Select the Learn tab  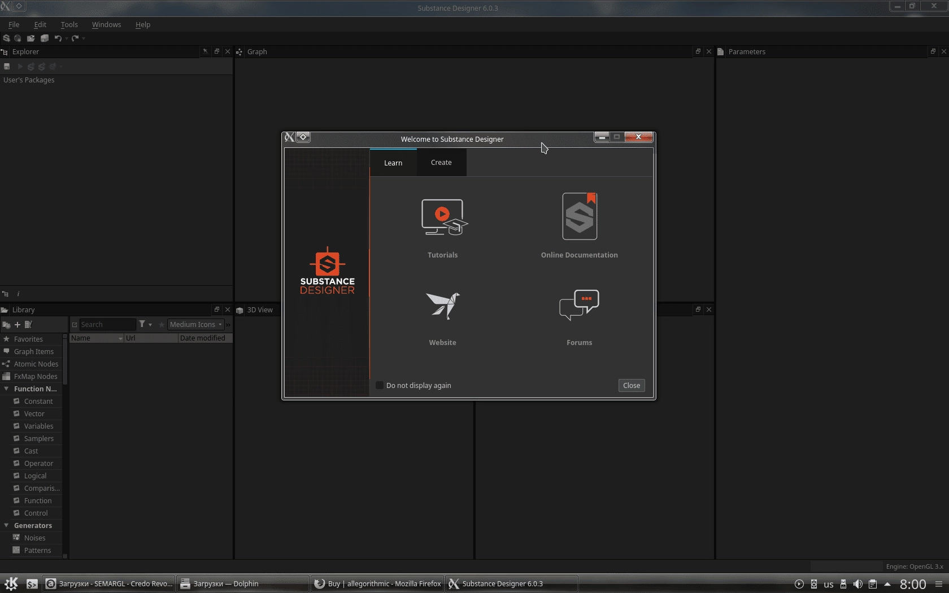pyautogui.click(x=393, y=163)
